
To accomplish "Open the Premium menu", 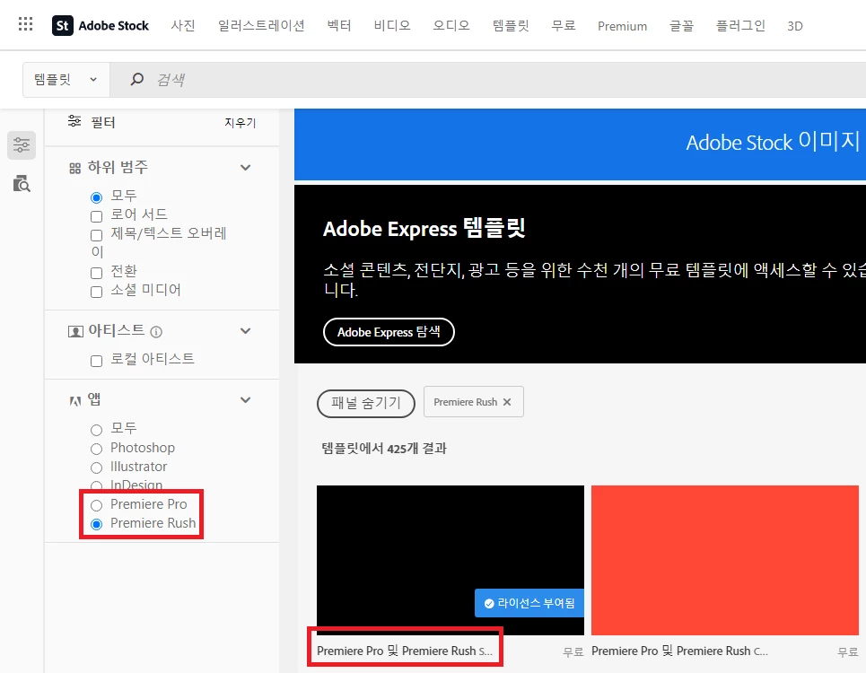I will click(623, 26).
